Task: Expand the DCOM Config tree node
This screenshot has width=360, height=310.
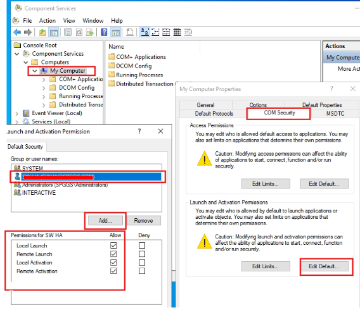Action: click(44, 88)
